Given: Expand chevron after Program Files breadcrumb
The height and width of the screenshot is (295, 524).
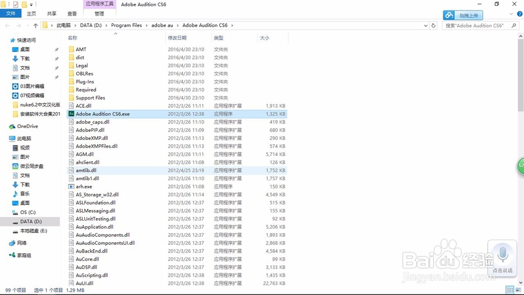Looking at the screenshot, I should 146,25.
